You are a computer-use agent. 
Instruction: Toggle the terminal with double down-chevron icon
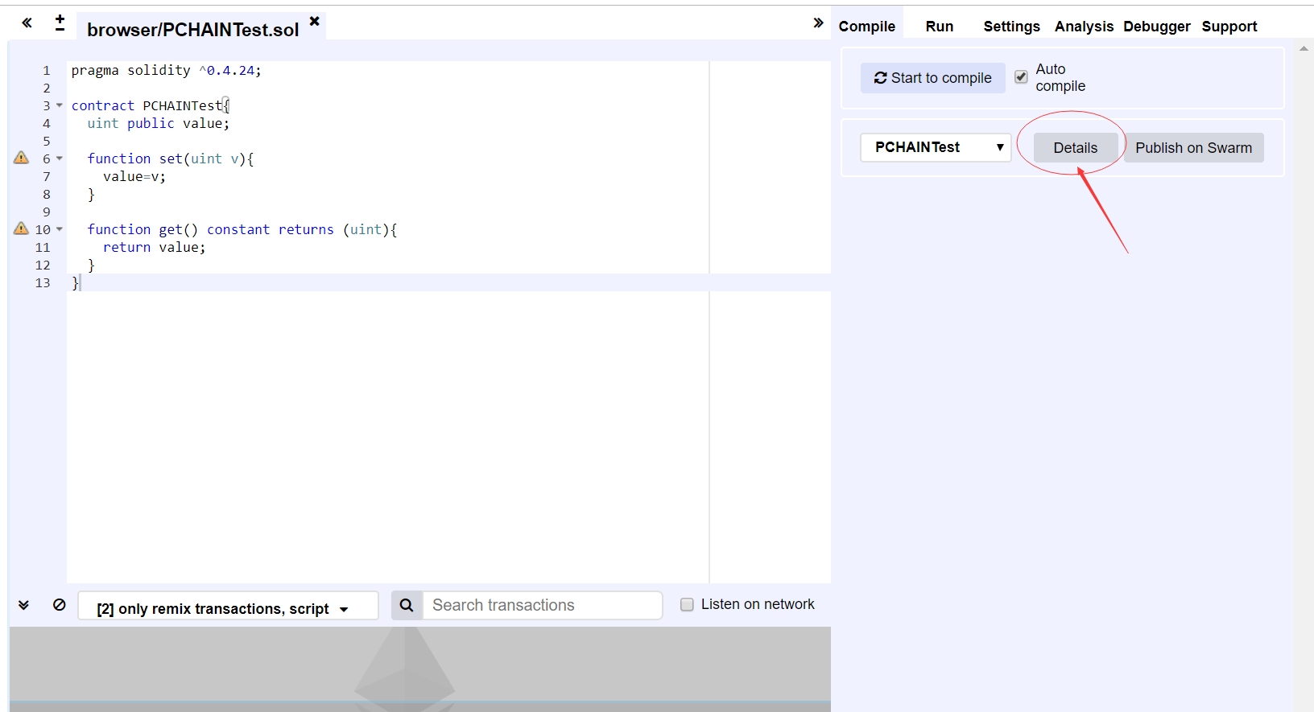pyautogui.click(x=24, y=605)
